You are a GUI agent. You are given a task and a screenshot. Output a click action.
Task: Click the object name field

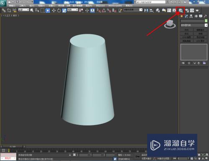coord(192,21)
